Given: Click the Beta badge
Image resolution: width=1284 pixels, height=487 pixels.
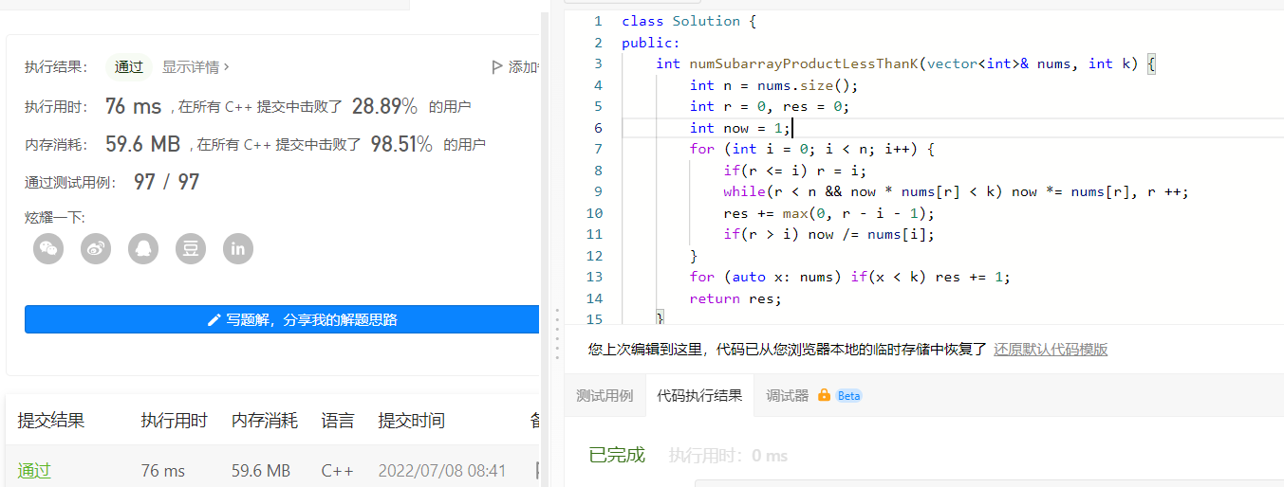Looking at the screenshot, I should tap(849, 396).
